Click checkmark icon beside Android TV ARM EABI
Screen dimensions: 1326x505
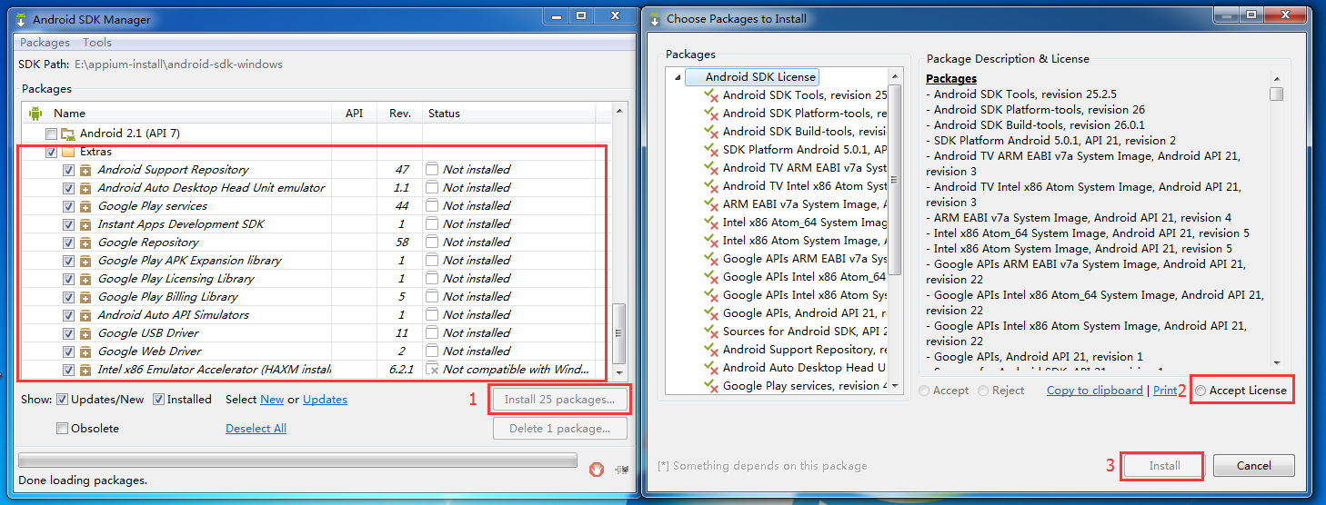(x=711, y=168)
